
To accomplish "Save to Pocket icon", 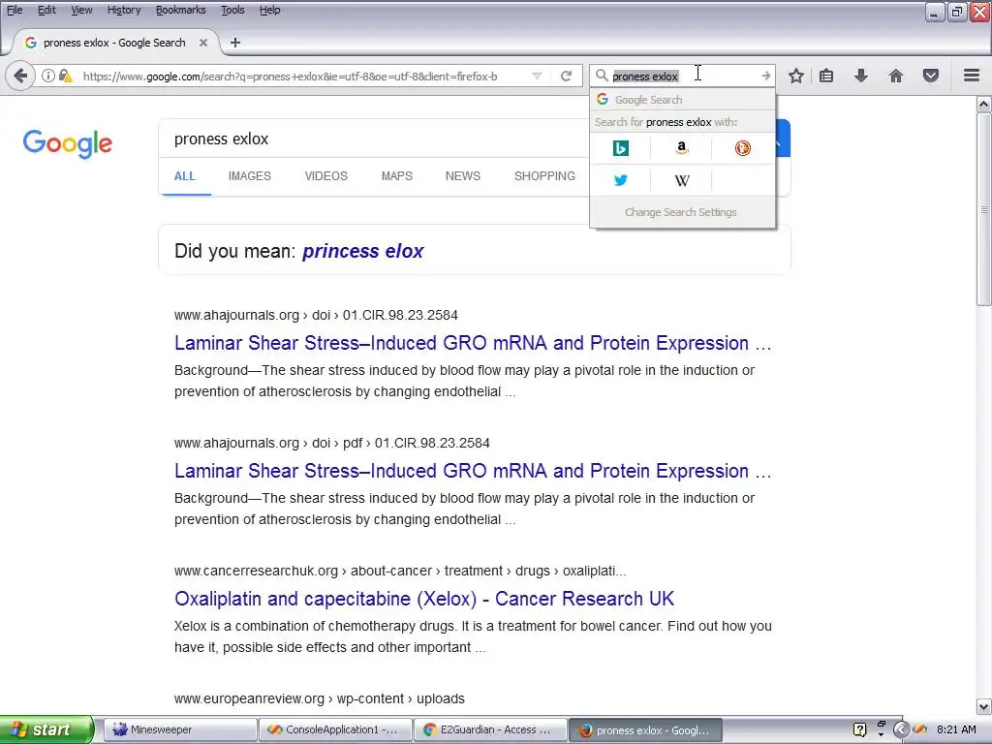I will coord(931,76).
